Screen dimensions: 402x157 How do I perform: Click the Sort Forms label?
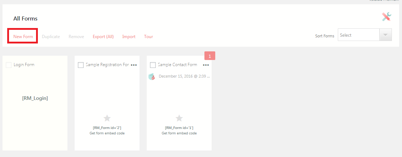click(324, 36)
